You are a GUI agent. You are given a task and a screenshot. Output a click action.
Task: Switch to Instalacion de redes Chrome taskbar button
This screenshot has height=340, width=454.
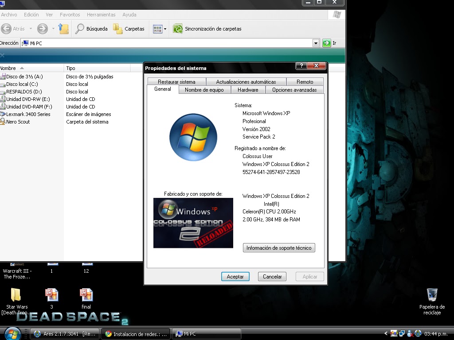coord(136,334)
